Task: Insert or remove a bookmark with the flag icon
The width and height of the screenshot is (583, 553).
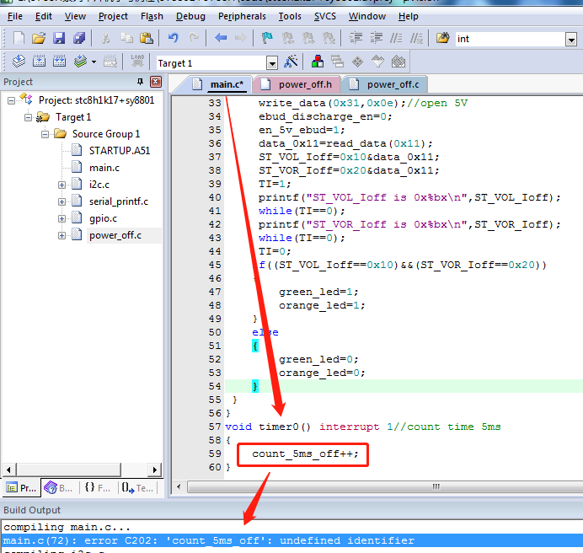Action: (267, 38)
